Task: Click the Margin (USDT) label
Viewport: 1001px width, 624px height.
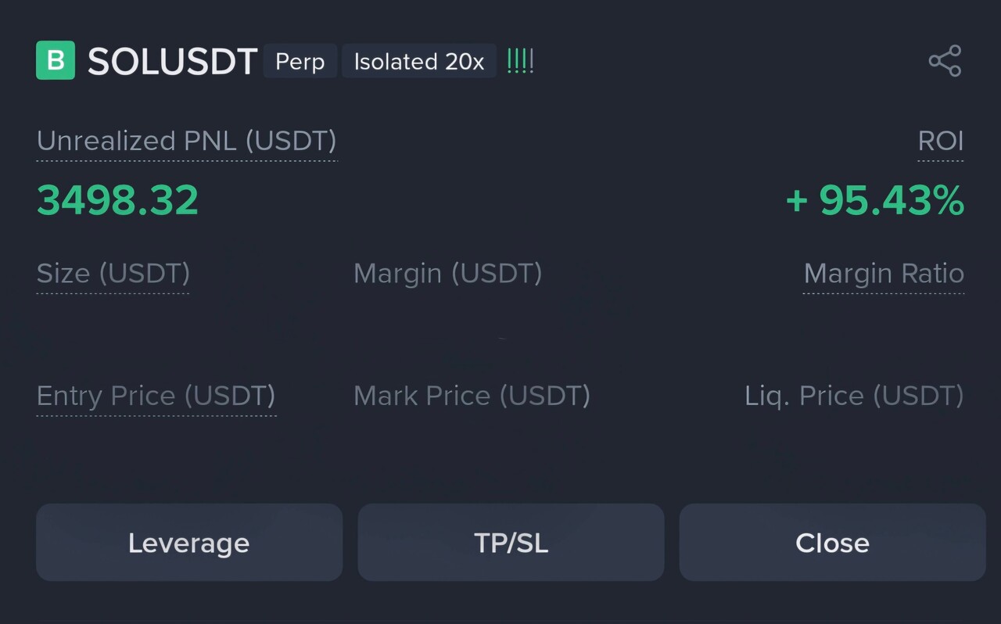Action: tap(447, 274)
